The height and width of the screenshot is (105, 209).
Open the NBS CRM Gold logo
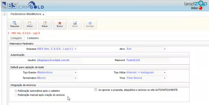pos(23,5)
